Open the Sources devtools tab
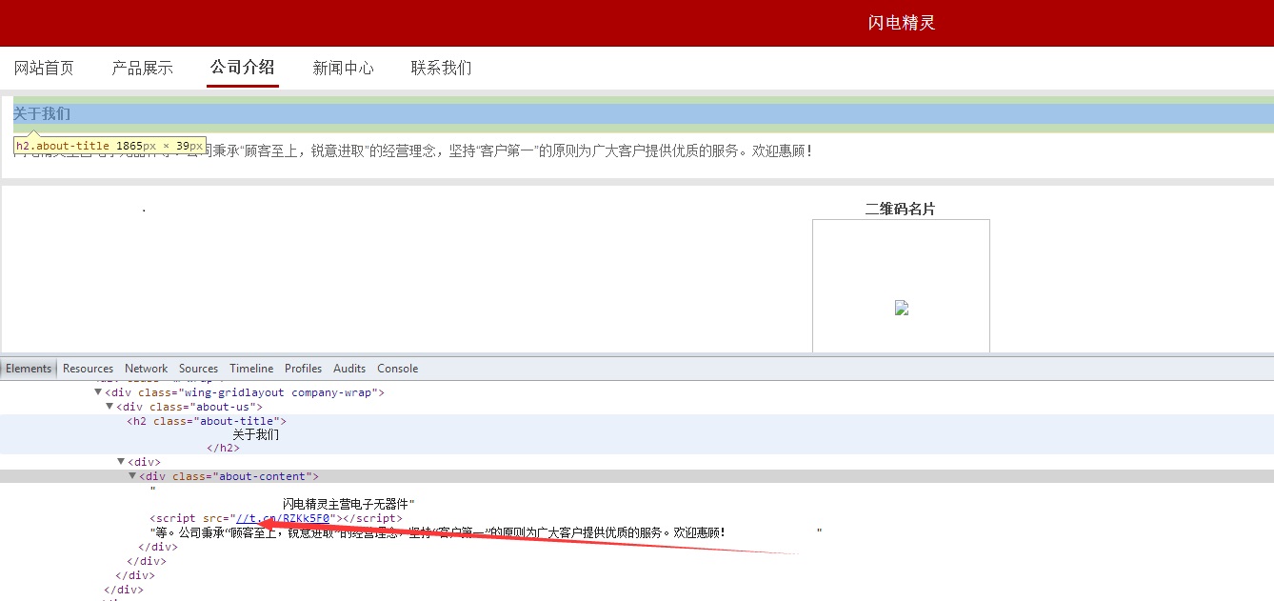Viewport: 1274px width, 601px height. point(198,369)
